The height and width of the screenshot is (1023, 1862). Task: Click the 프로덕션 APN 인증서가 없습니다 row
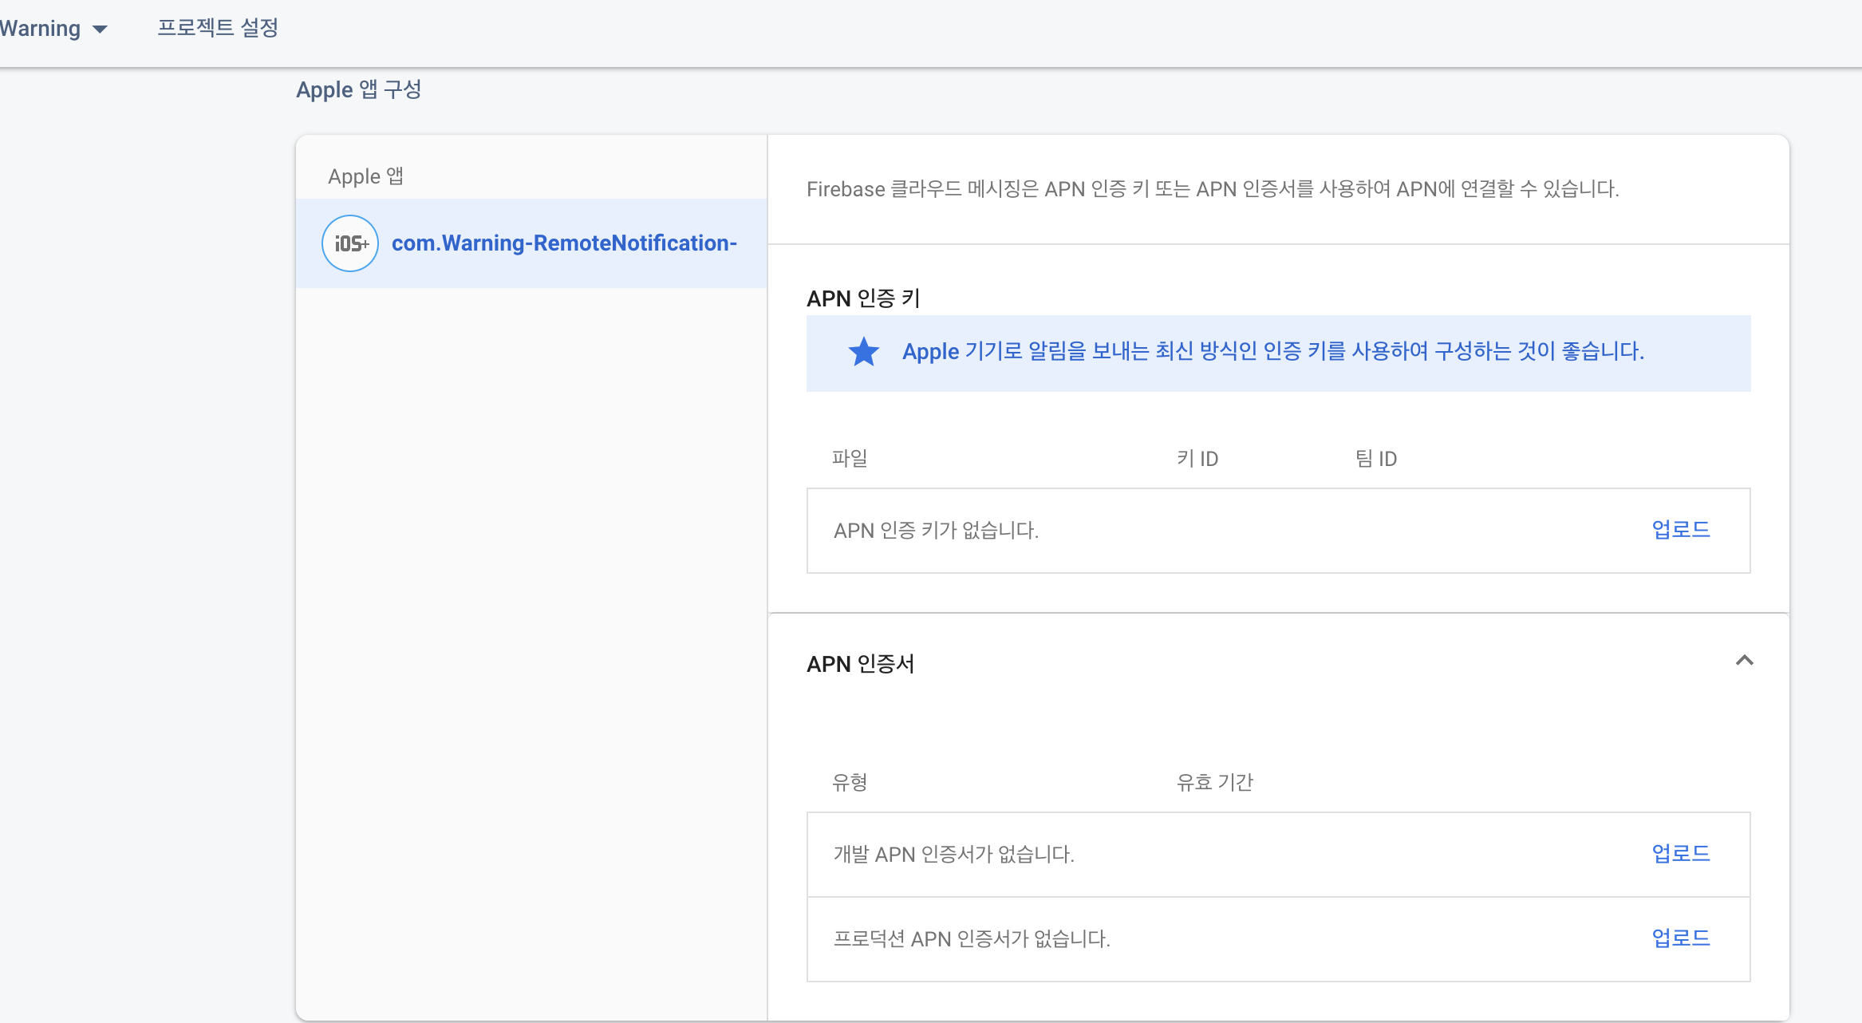coord(971,939)
